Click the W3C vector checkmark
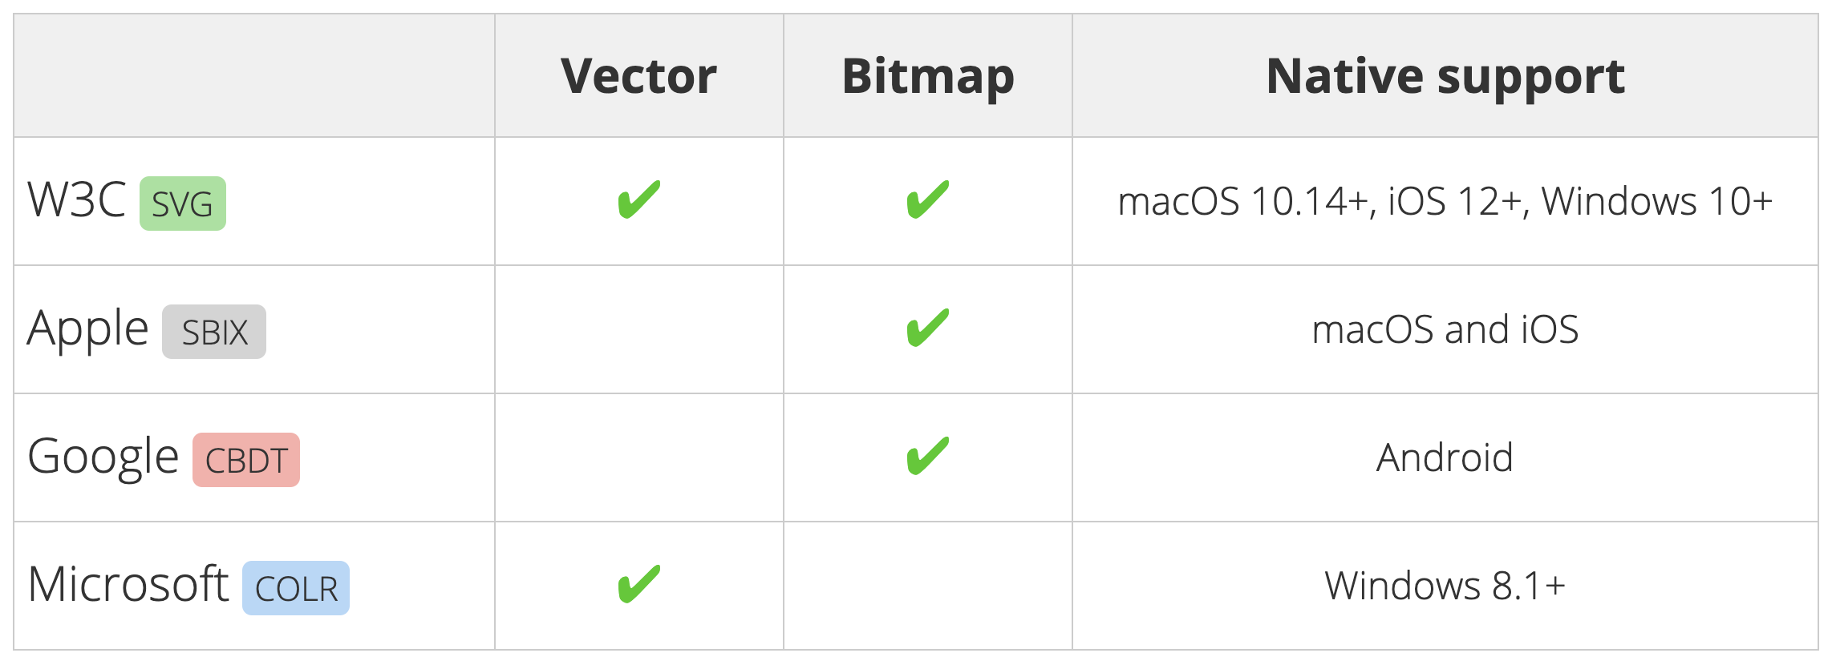 coord(638,200)
